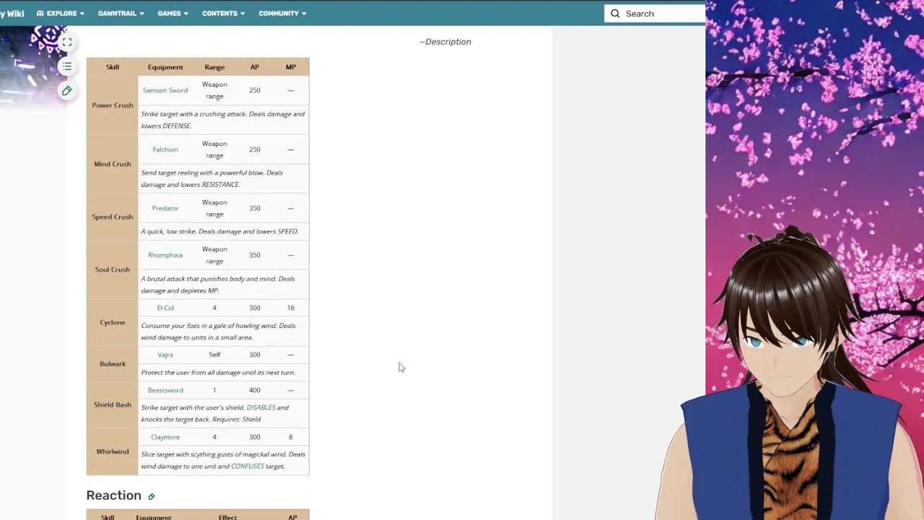The image size is (924, 520).
Task: Click the fullscreen expand icon in left sidebar
Action: [x=66, y=43]
